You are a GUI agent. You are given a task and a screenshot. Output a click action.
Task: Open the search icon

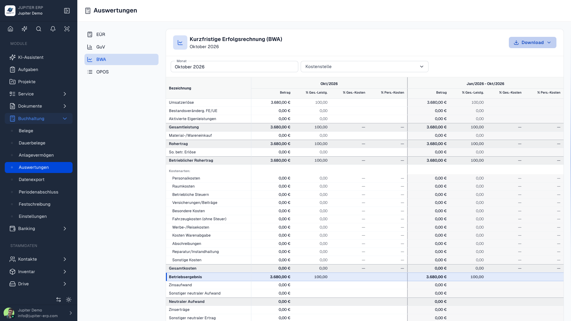(39, 29)
